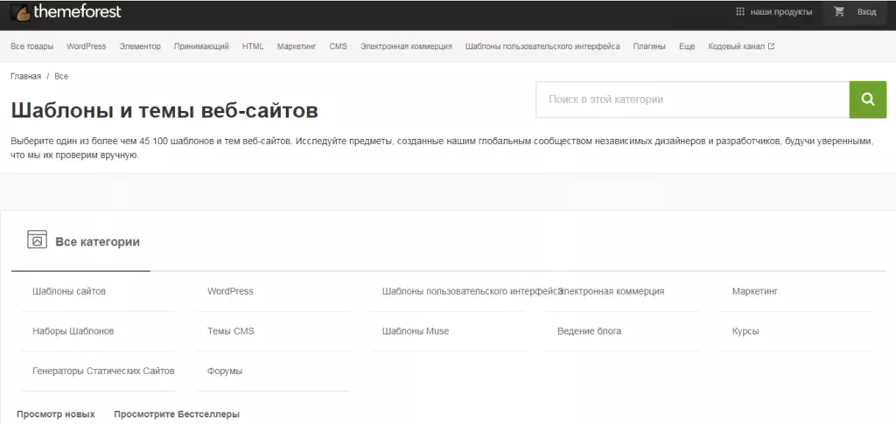Click the Все breadcrumb

tap(61, 76)
